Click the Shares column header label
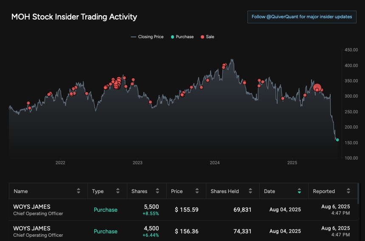365x241 pixels. point(139,191)
